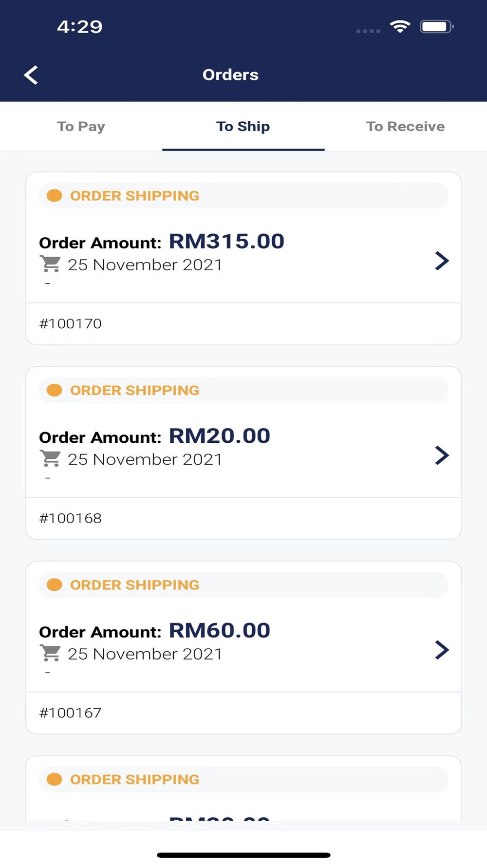This screenshot has width=487, height=866.
Task: Open order number #100168
Action: coord(70,518)
